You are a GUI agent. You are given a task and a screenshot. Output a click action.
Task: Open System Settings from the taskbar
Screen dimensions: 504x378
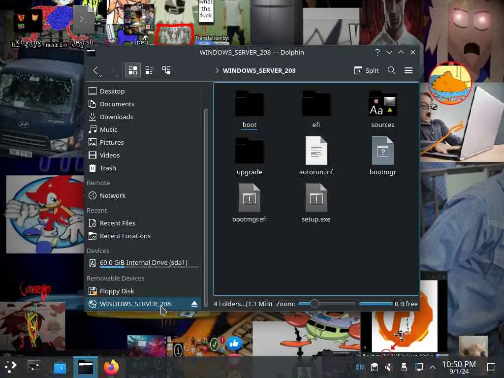[x=34, y=367]
